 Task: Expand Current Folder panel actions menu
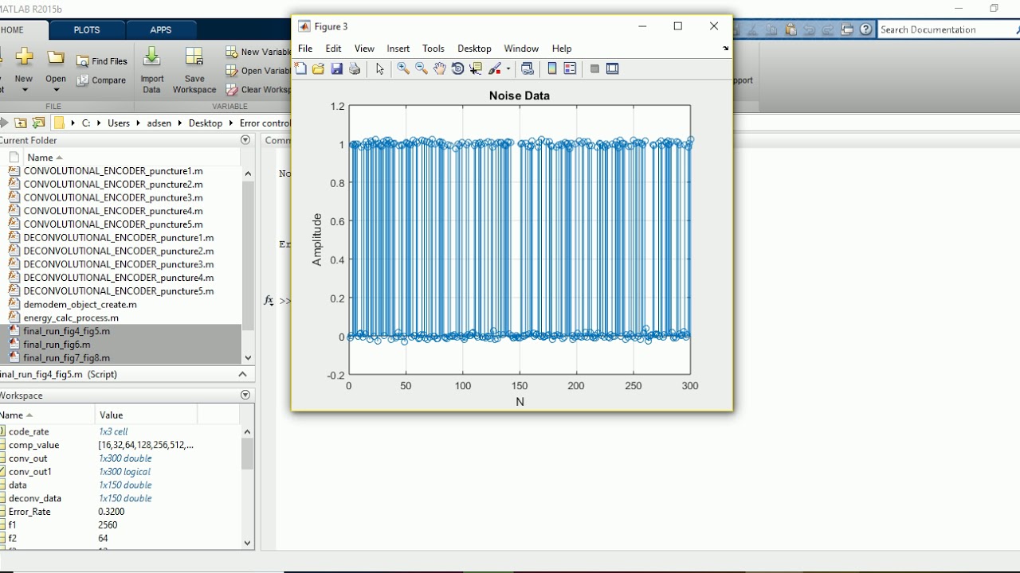245,140
